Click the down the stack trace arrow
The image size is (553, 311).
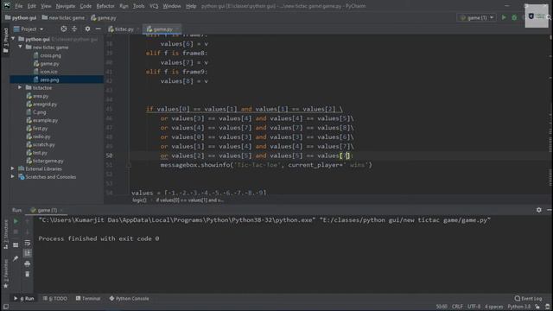coord(28,232)
